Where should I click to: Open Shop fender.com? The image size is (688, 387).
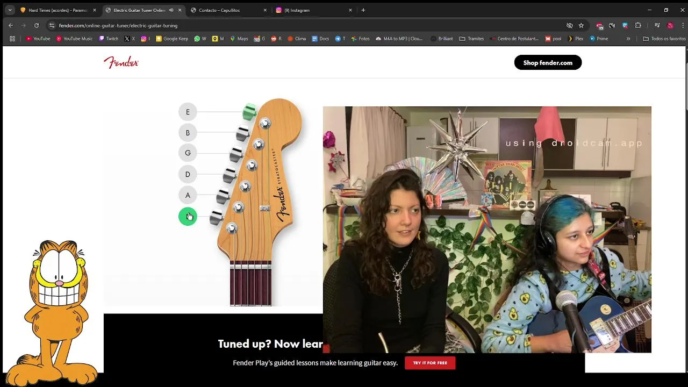548,62
